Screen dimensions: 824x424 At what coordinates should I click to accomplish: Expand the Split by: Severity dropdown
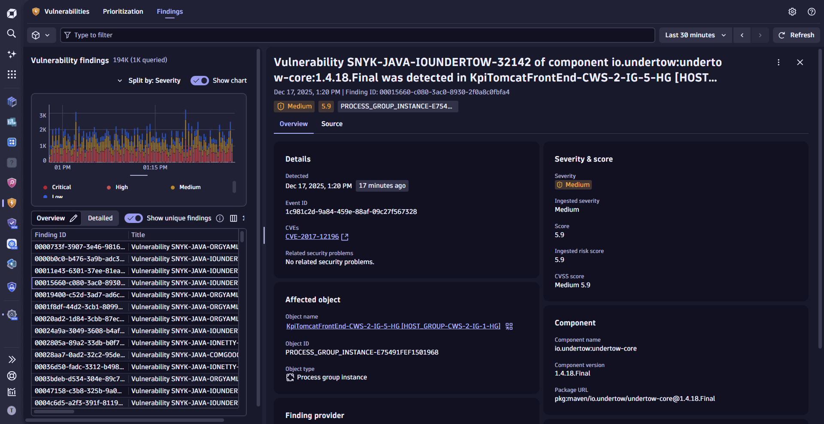tap(149, 81)
